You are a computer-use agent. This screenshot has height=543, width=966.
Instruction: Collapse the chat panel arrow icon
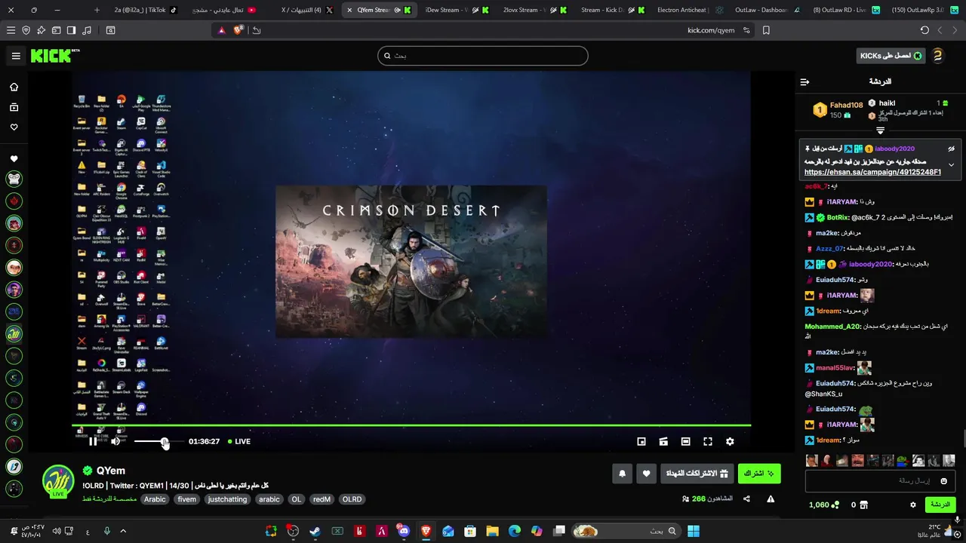[804, 81]
